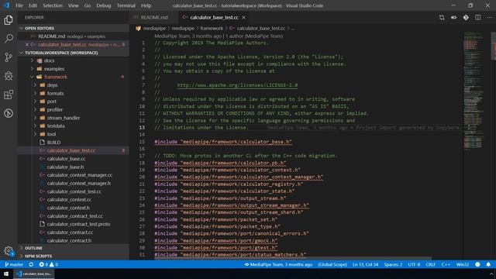Open calculator_base.h in explorer
496x279 pixels.
(x=65, y=167)
